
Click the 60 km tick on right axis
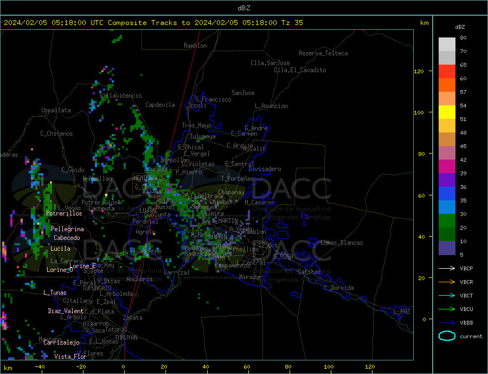click(x=421, y=195)
